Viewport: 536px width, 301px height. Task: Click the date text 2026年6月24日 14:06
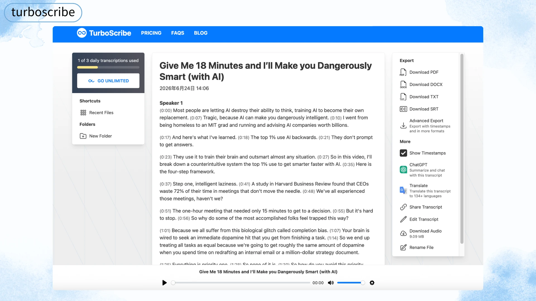point(184,88)
